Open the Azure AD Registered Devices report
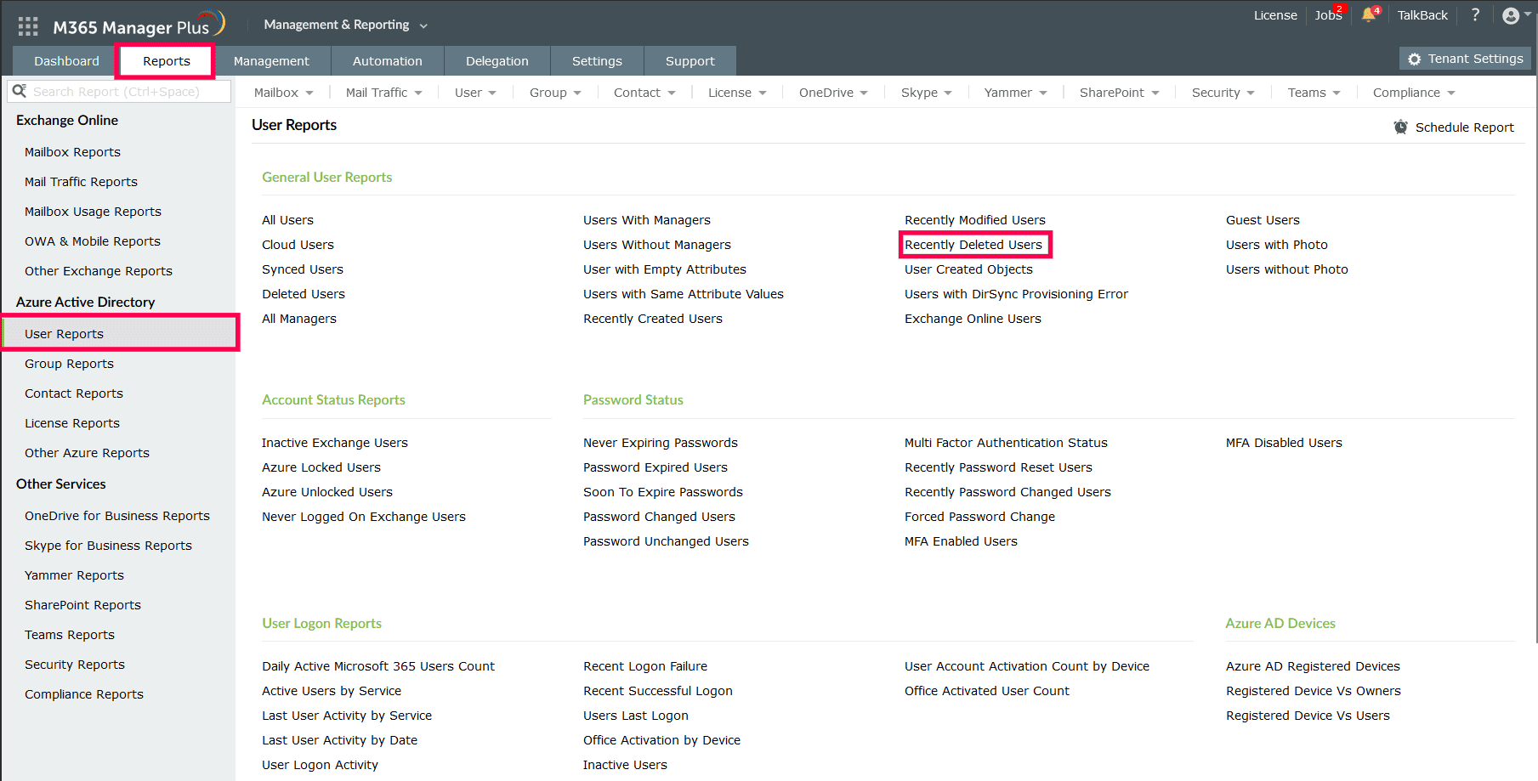 pyautogui.click(x=1313, y=666)
